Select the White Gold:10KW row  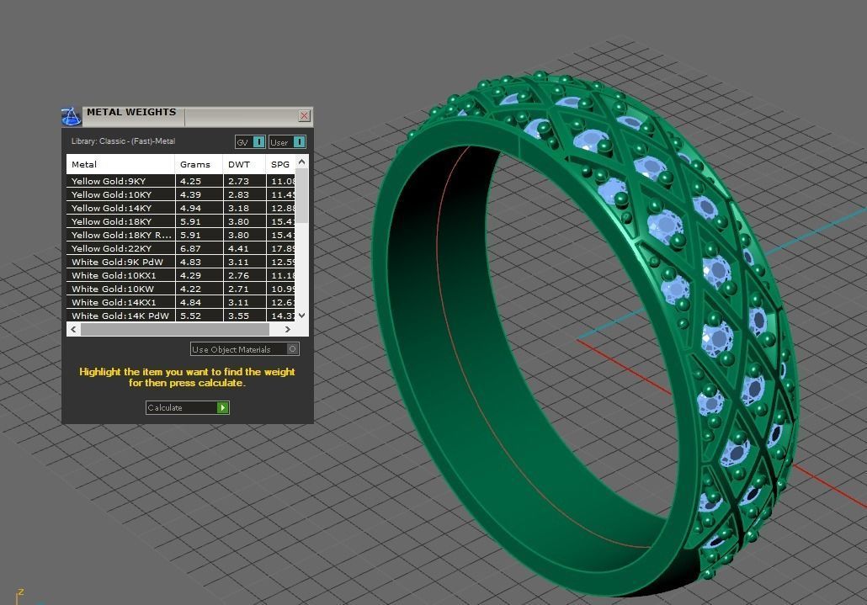coord(181,289)
